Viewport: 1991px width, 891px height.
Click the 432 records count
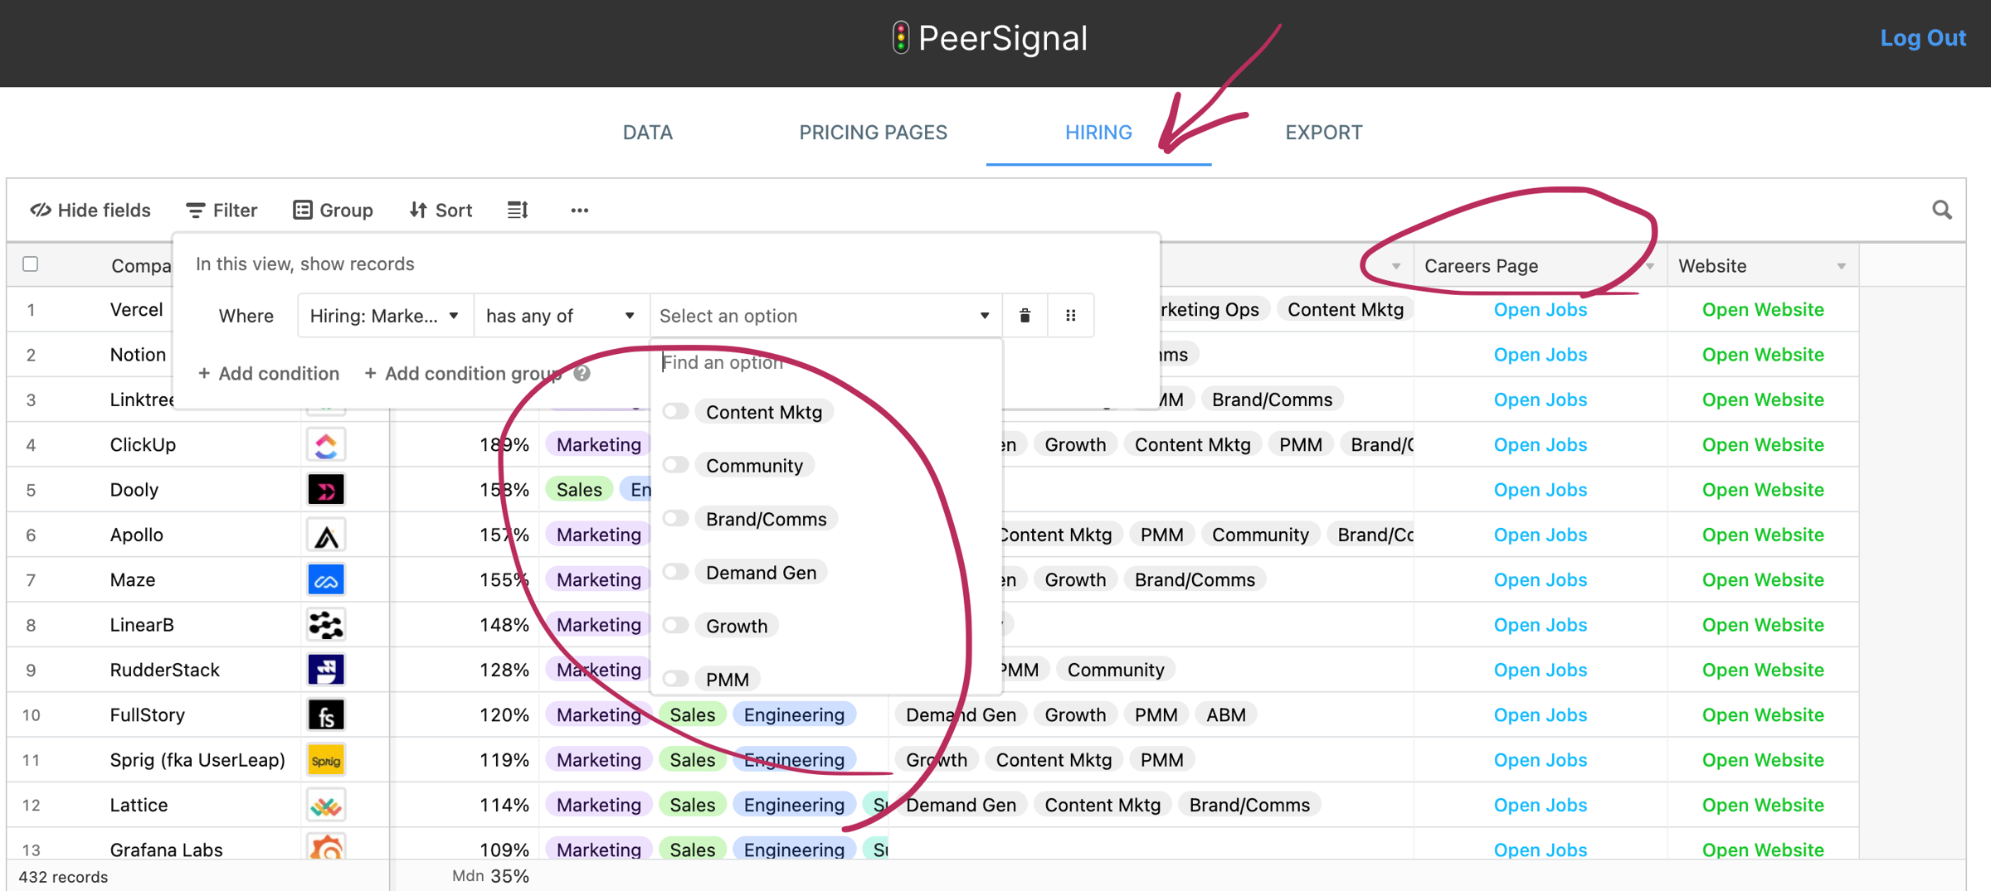click(x=63, y=877)
